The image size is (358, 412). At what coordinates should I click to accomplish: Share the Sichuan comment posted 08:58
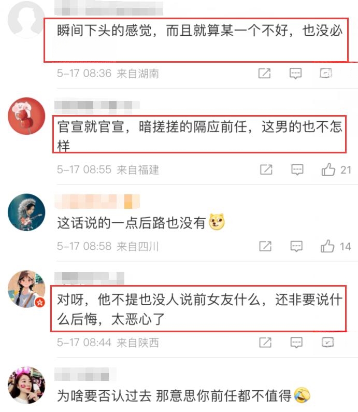pyautogui.click(x=265, y=246)
